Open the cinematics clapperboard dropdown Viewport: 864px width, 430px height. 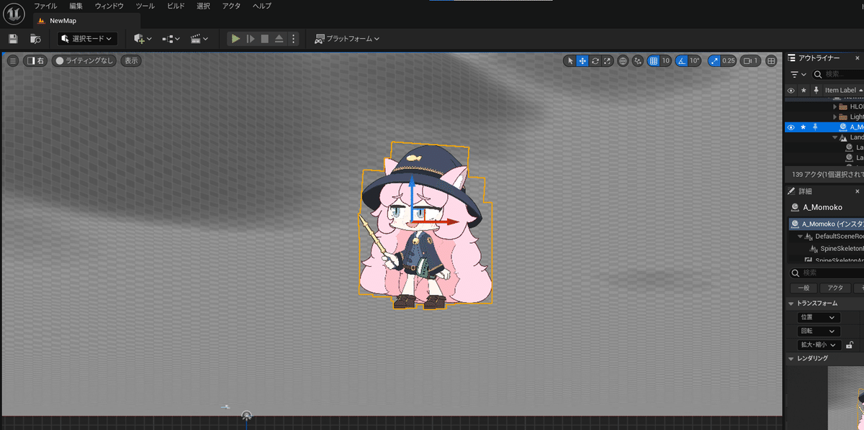pyautogui.click(x=199, y=39)
